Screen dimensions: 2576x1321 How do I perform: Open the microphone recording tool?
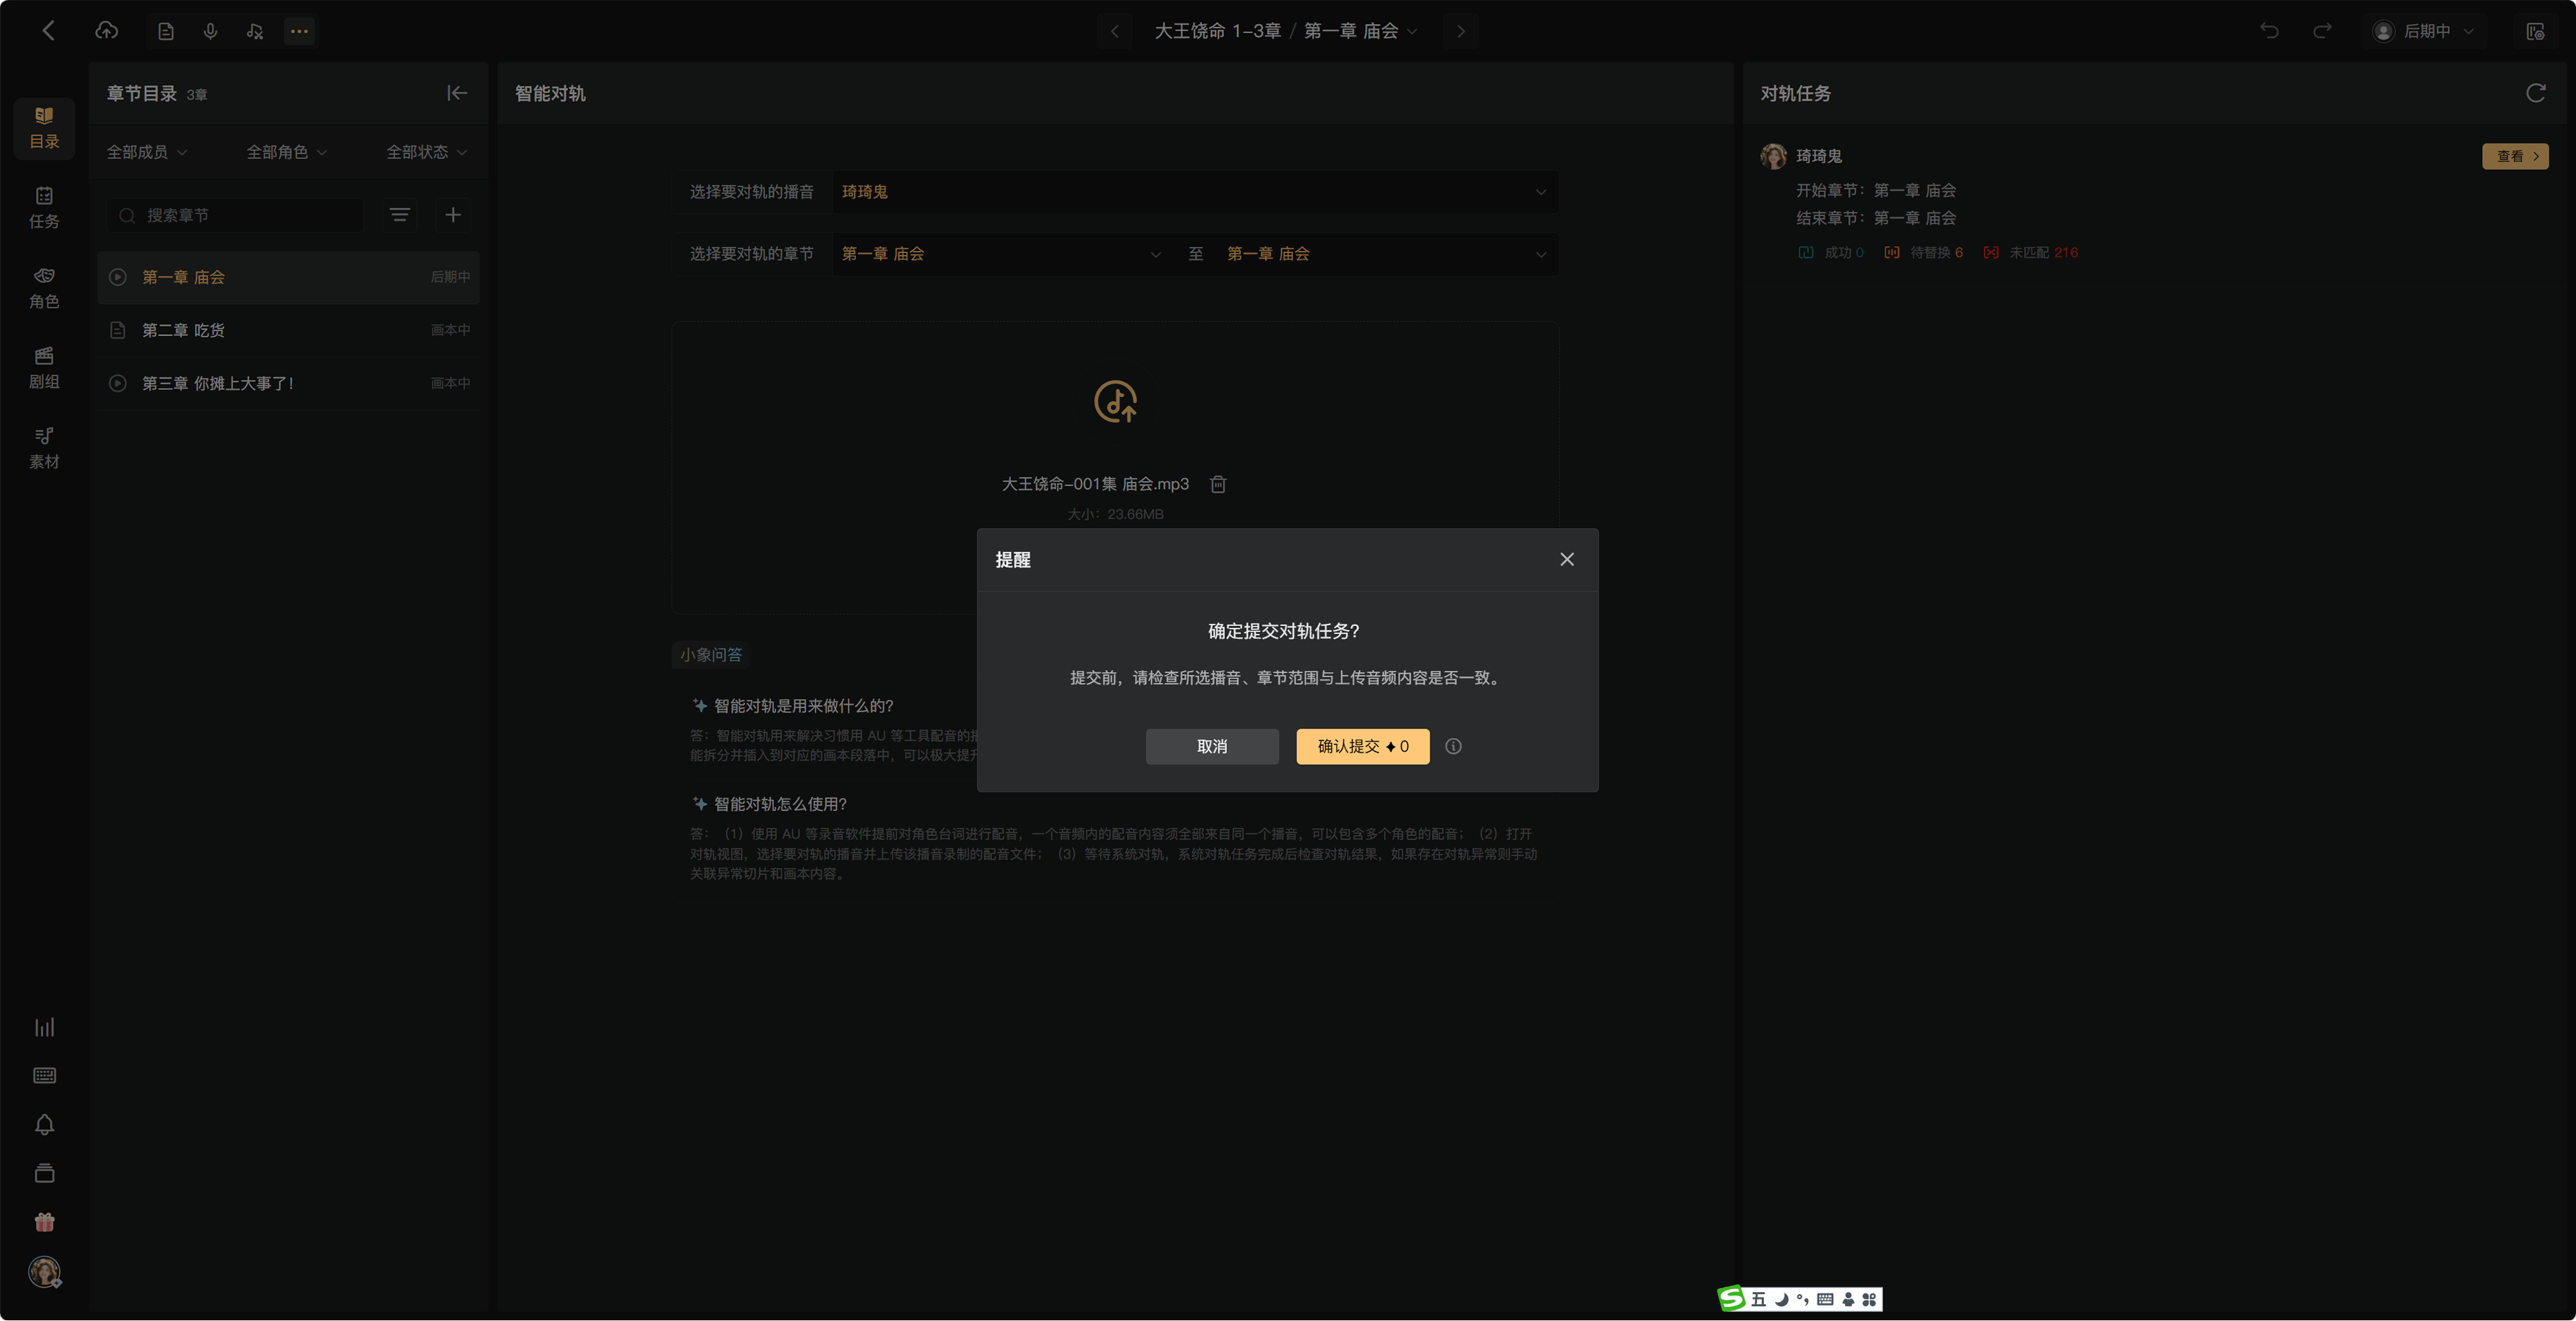(x=210, y=31)
